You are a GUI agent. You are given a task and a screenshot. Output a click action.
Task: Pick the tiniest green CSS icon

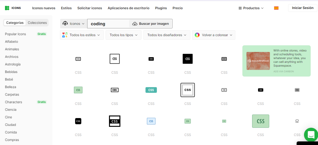224,121
